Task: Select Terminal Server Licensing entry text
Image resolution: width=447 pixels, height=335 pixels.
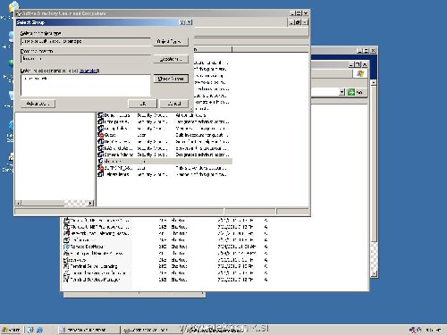Action: coord(94,266)
